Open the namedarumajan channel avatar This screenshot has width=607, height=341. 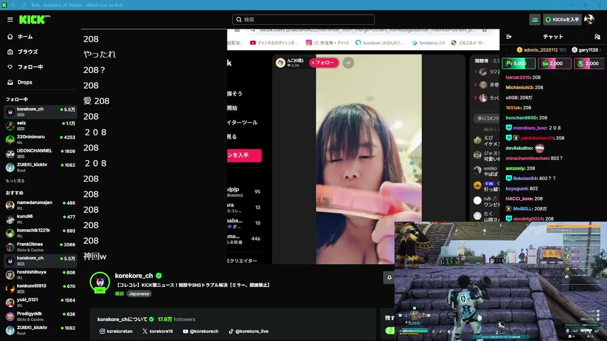(x=10, y=205)
